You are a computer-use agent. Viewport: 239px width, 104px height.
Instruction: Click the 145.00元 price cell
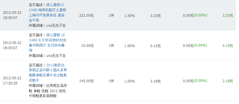86,81
